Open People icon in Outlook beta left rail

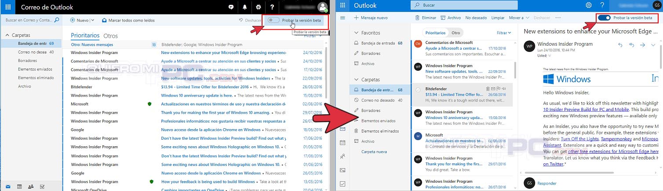pyautogui.click(x=343, y=156)
